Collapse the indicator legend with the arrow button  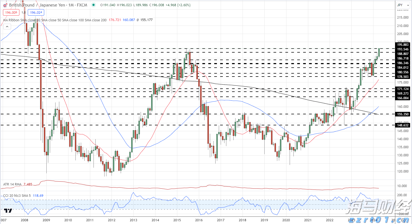click(x=7, y=26)
